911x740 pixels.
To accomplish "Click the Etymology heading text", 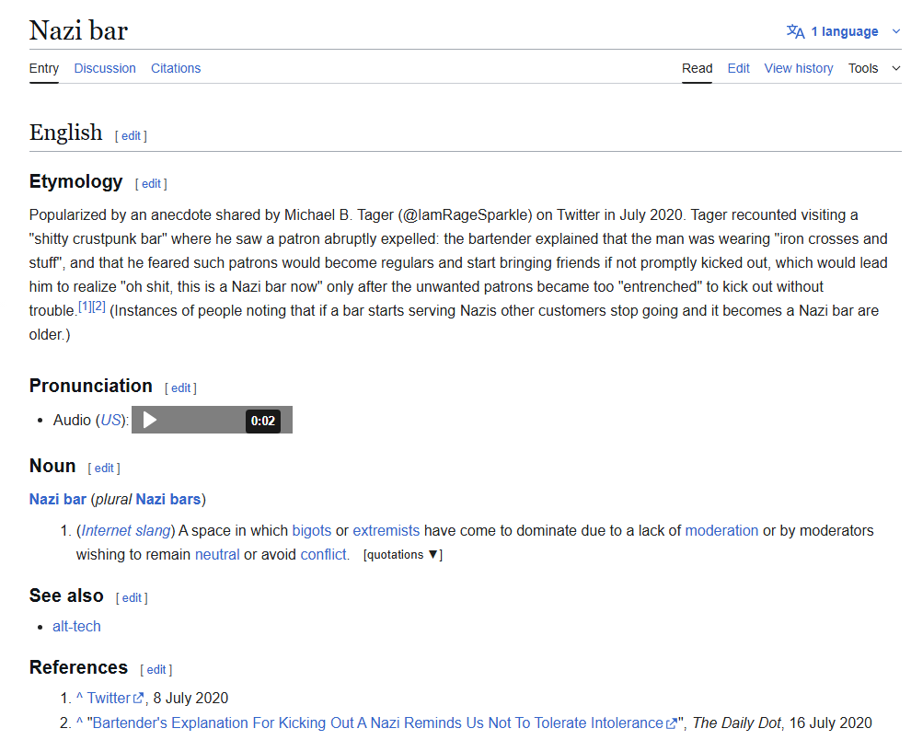I will coord(76,182).
